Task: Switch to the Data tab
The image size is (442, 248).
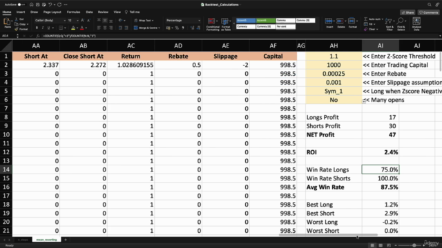Action: (89, 12)
